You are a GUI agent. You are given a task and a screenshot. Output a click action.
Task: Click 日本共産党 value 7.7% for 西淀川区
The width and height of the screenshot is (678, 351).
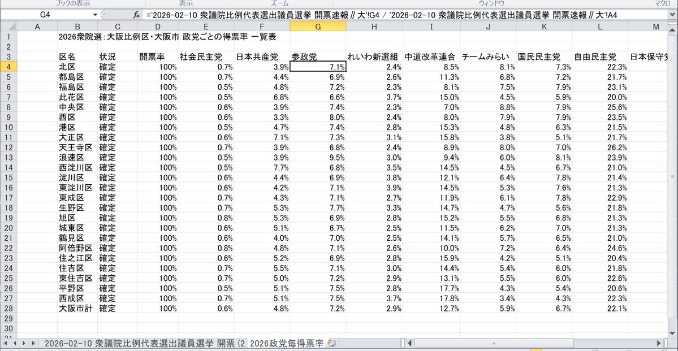262,168
